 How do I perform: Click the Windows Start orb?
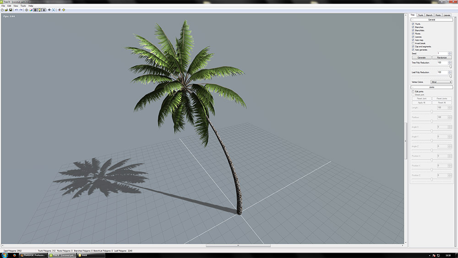[5, 255]
